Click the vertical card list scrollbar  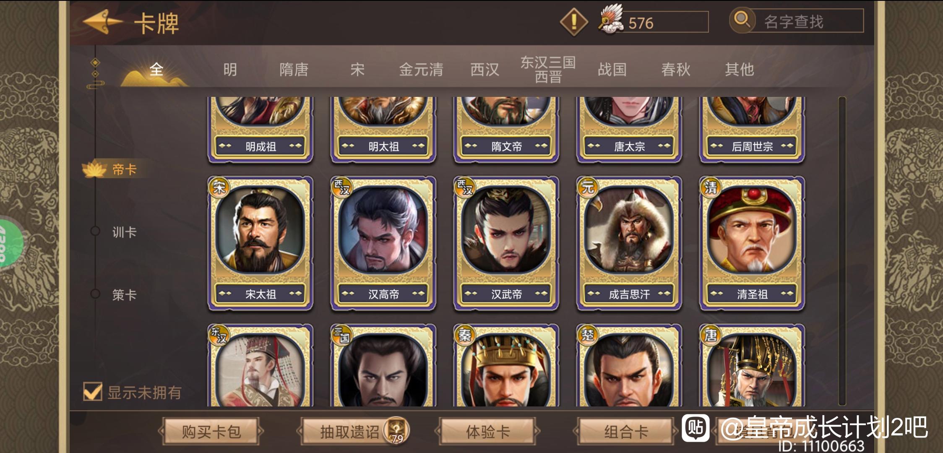tap(842, 251)
